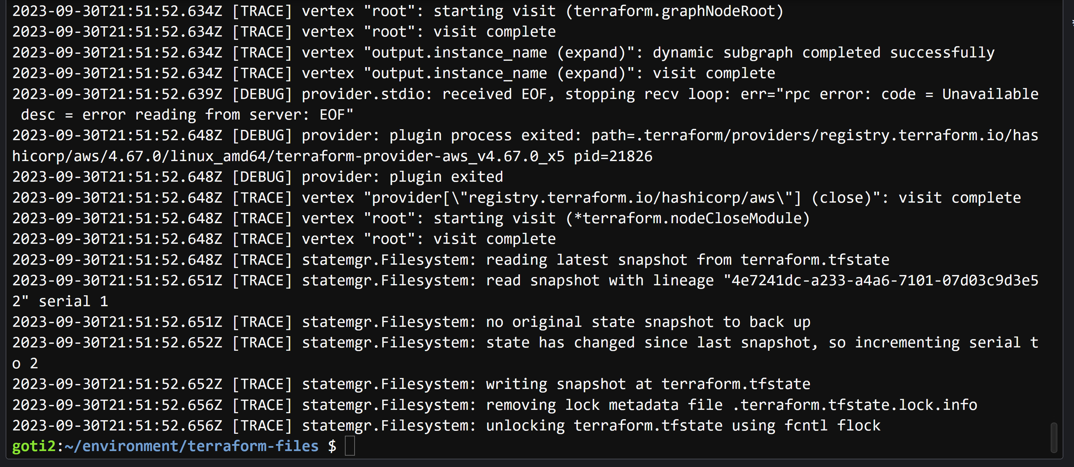The height and width of the screenshot is (467, 1074).
Task: Click the pid=21826 text
Action: click(x=613, y=156)
